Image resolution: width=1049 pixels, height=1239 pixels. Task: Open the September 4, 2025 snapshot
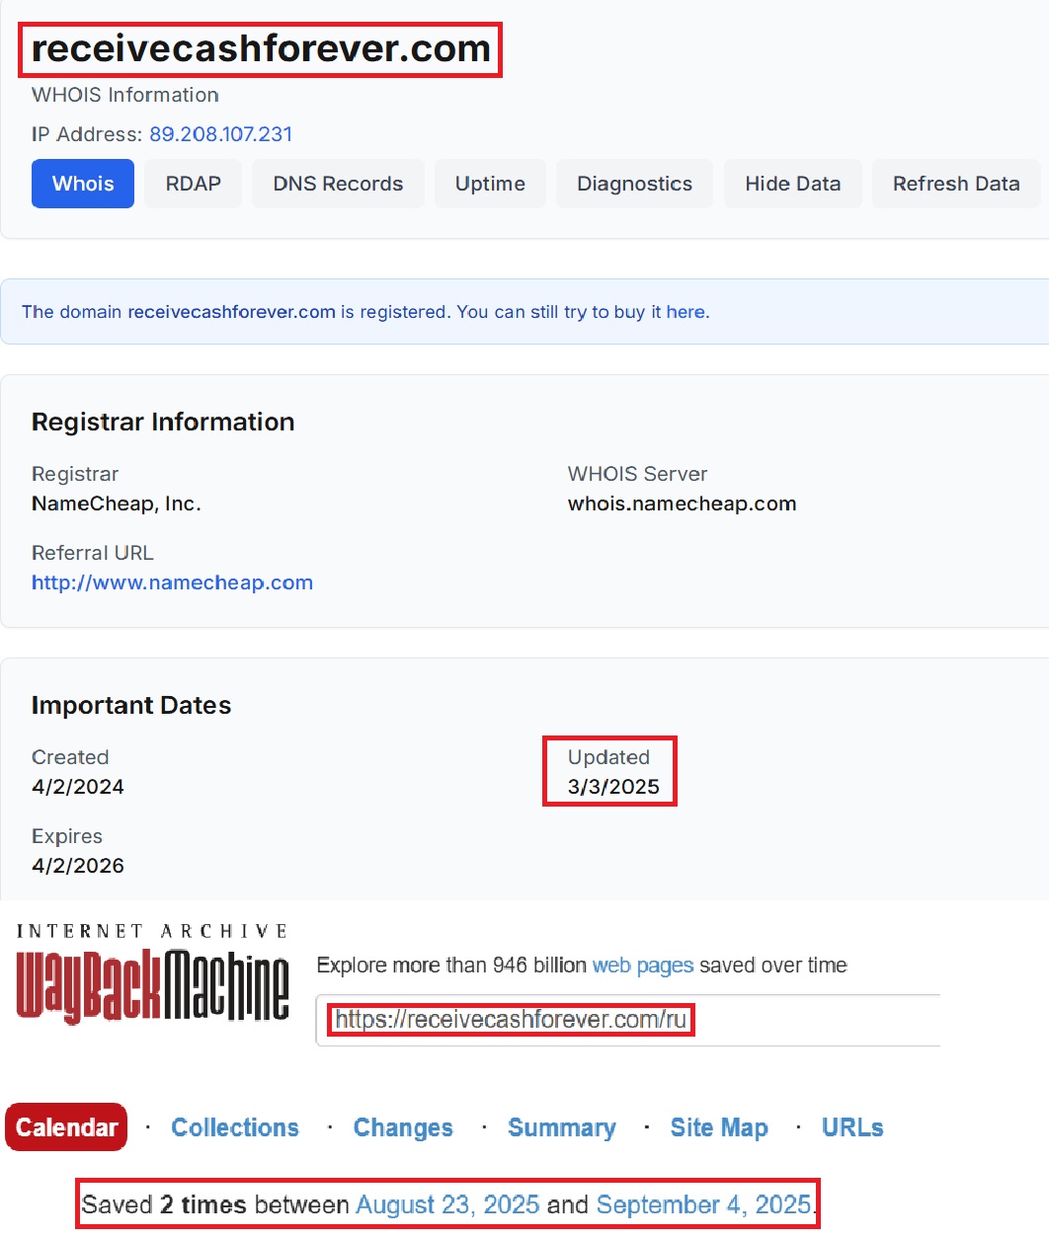tap(702, 1204)
